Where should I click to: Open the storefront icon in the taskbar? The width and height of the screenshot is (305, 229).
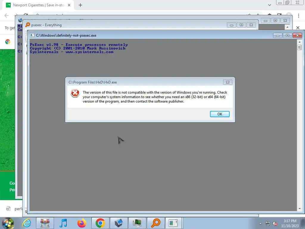[x=45, y=223]
